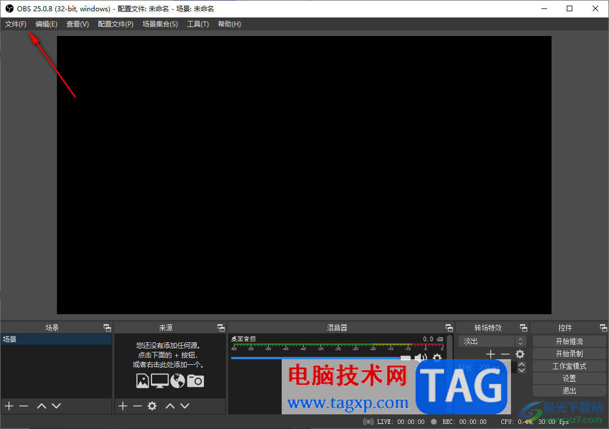The width and height of the screenshot is (609, 429).
Task: Decrease the 时长 duration with the down stepper
Action: [522, 370]
